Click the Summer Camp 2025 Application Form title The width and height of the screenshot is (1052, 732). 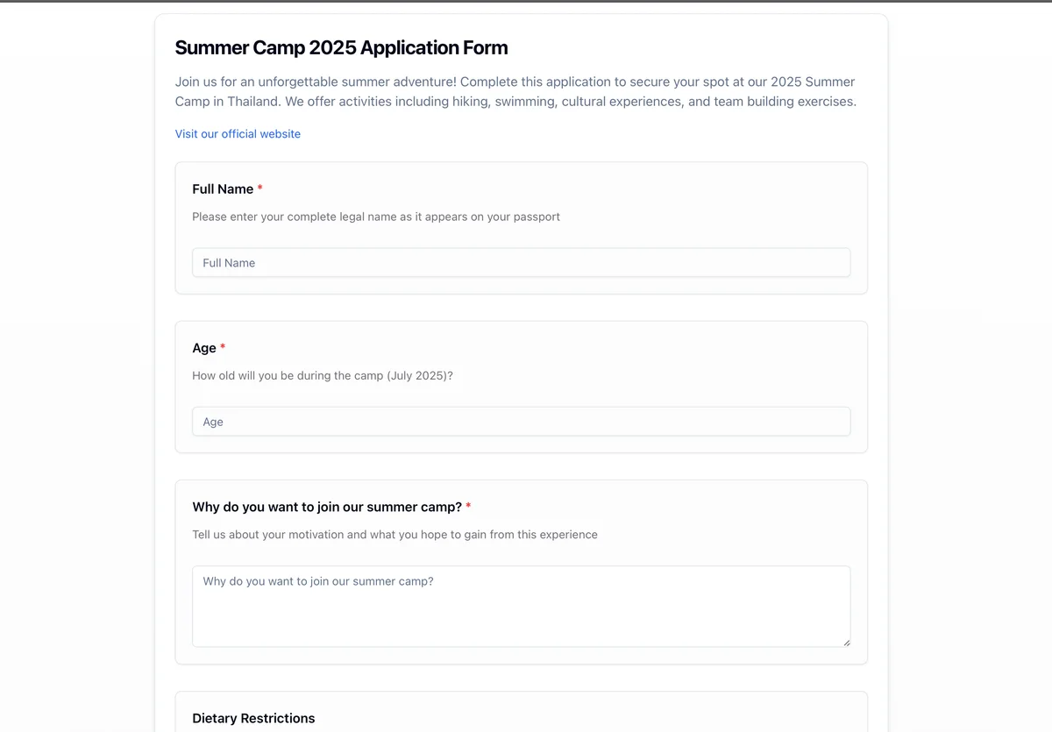(x=341, y=48)
